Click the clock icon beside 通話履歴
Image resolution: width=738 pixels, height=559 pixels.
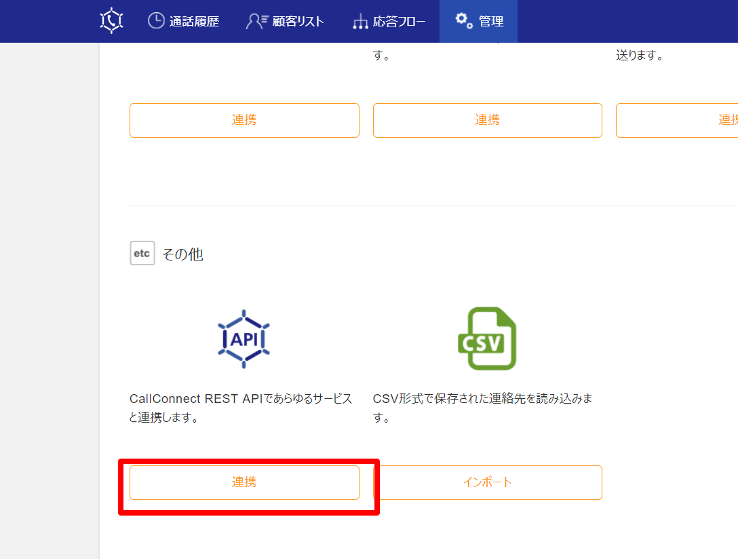coord(156,21)
